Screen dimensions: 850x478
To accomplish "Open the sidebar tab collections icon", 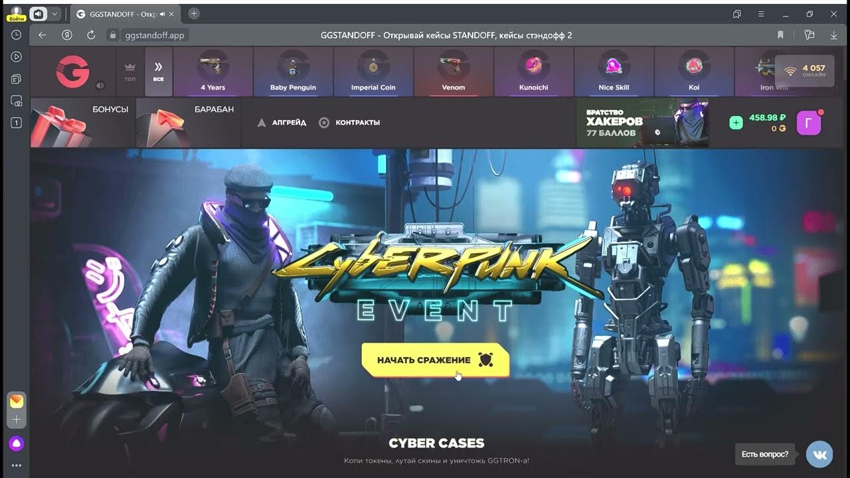I will (x=17, y=79).
